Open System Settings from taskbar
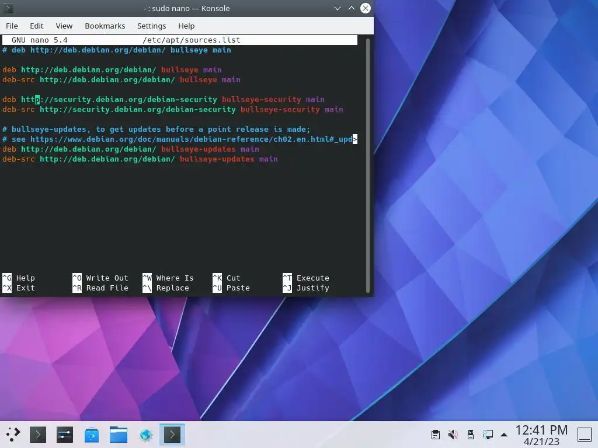The height and width of the screenshot is (448, 598). click(x=64, y=434)
